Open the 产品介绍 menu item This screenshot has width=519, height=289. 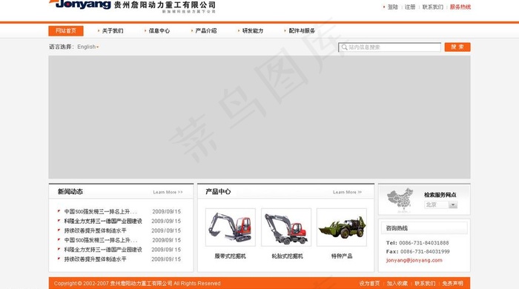205,30
